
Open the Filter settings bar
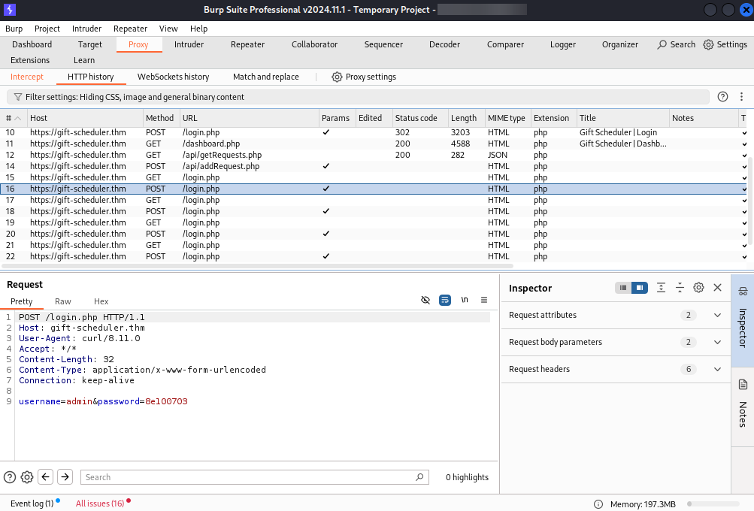(358, 97)
